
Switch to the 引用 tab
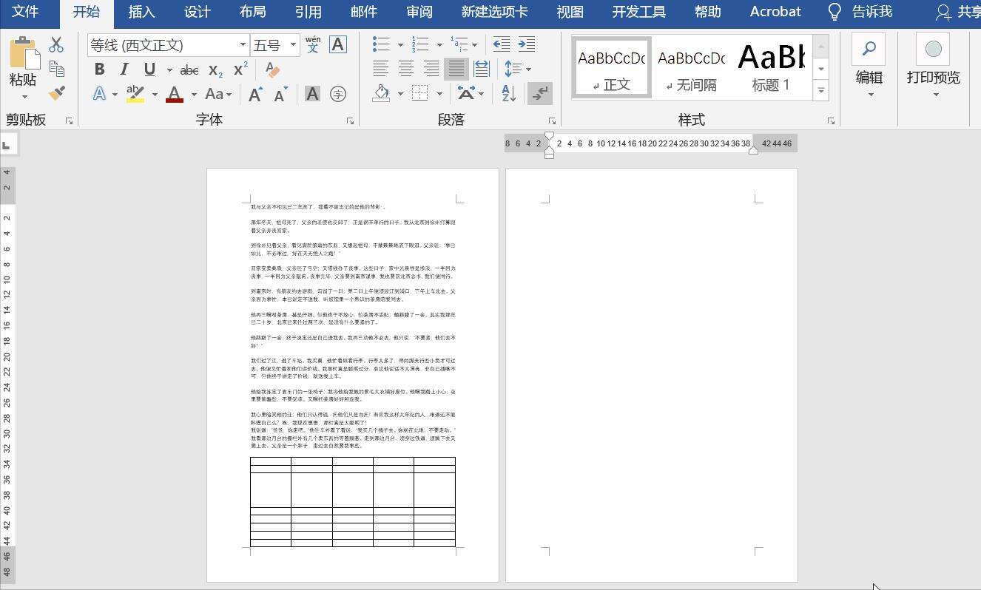click(308, 12)
